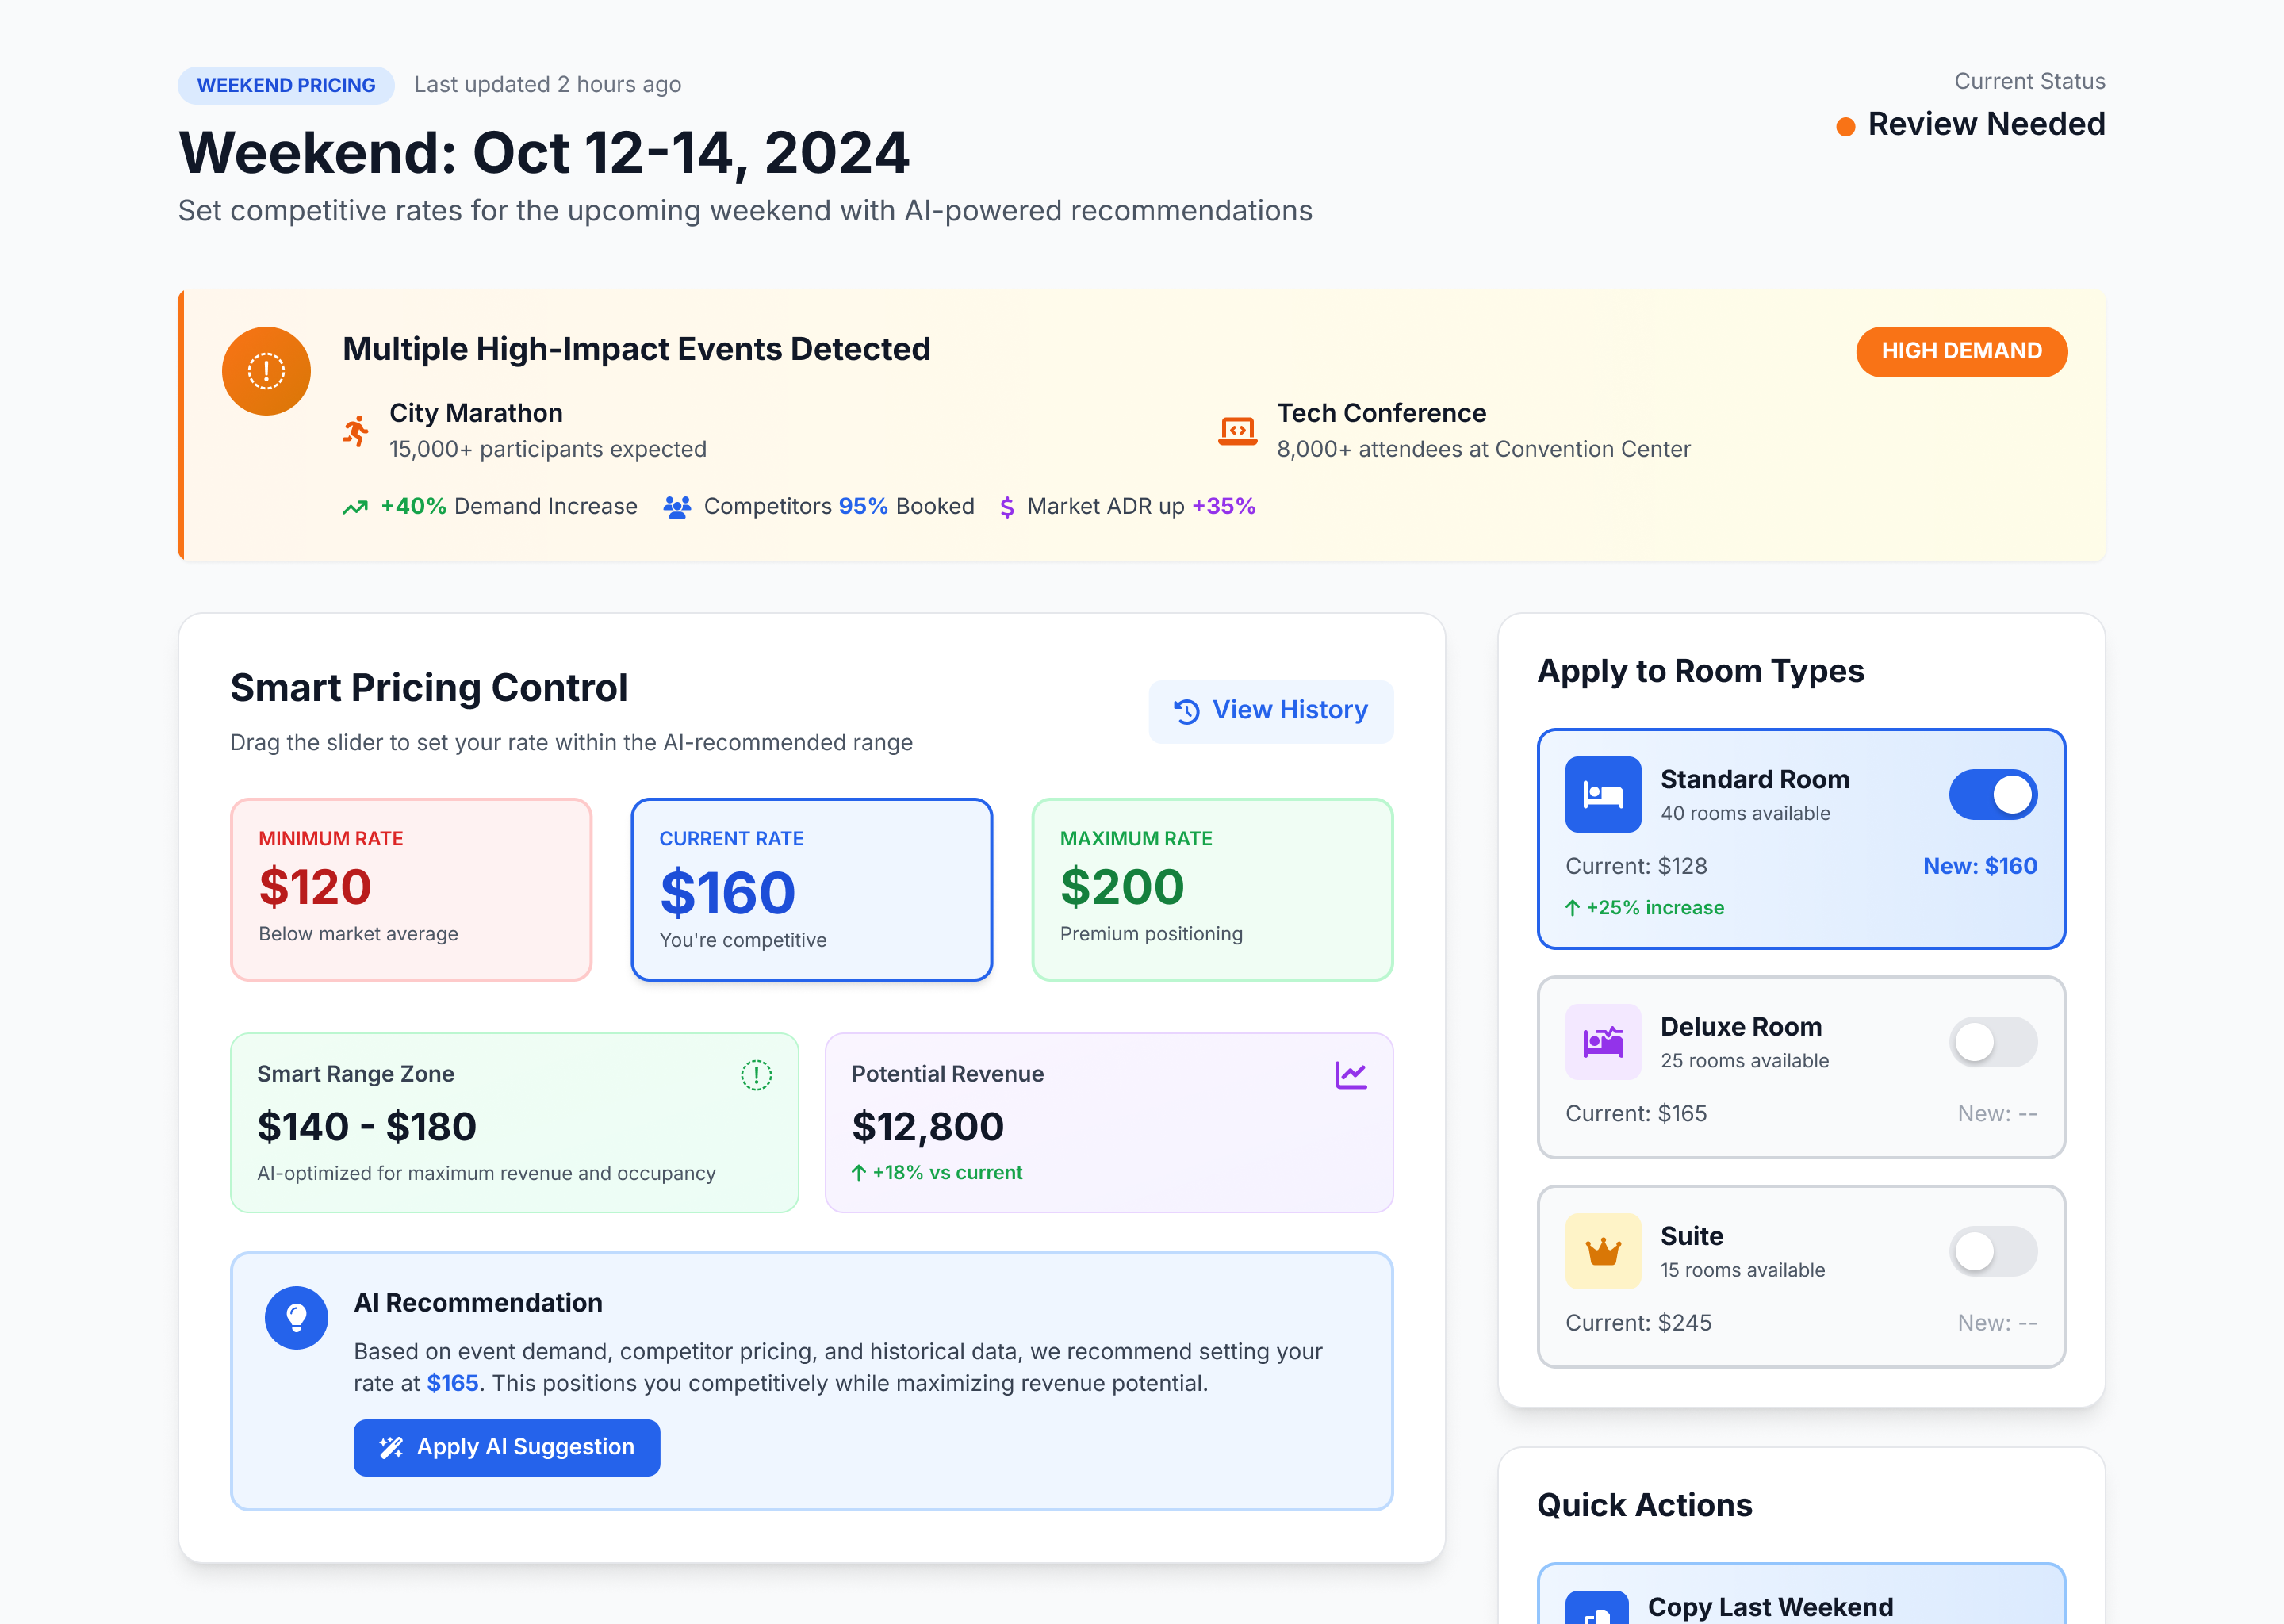The height and width of the screenshot is (1624, 2284).
Task: Open the Potential Revenue chart icon
Action: click(1352, 1074)
